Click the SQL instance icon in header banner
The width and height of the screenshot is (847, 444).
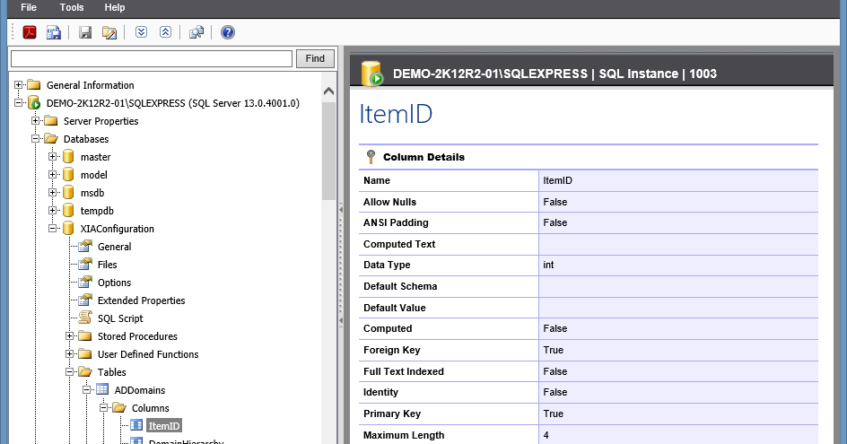tap(371, 74)
